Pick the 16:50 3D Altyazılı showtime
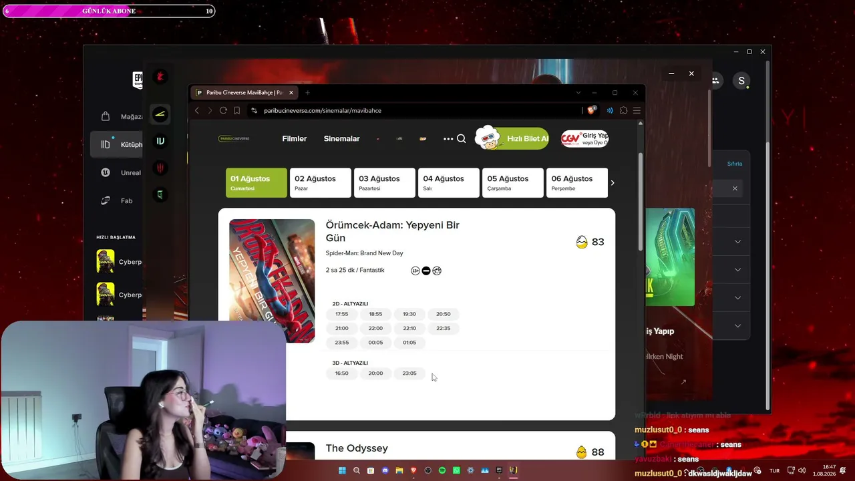Image resolution: width=855 pixels, height=481 pixels. (x=342, y=373)
